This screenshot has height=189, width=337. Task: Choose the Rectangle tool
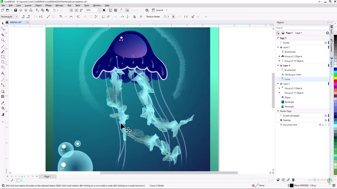[3, 57]
